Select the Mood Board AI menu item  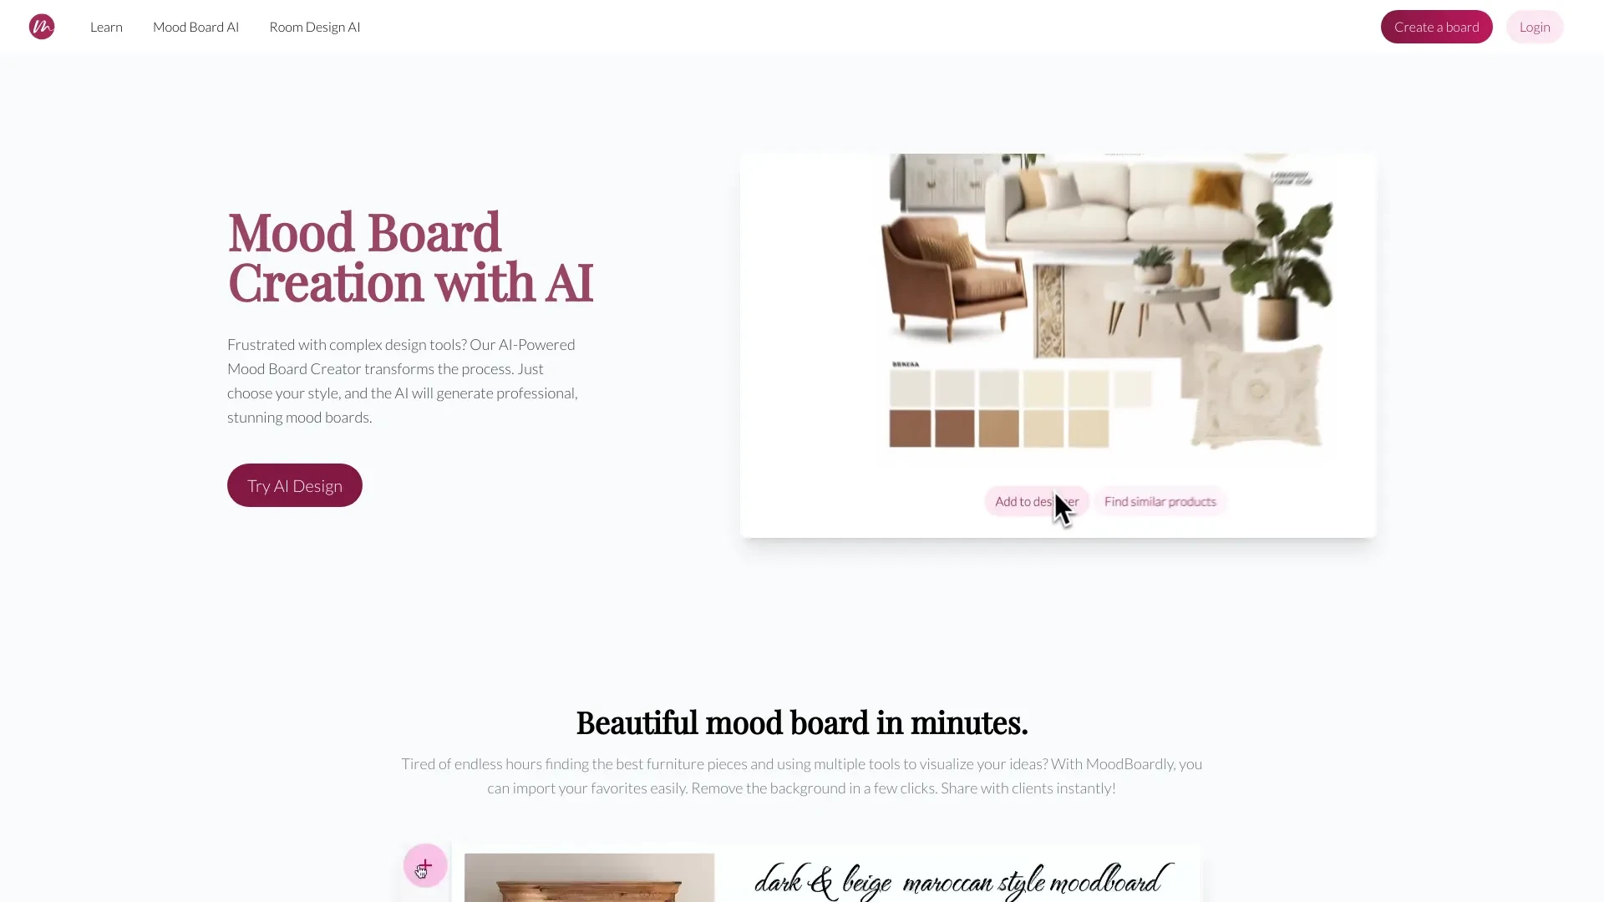click(x=196, y=27)
